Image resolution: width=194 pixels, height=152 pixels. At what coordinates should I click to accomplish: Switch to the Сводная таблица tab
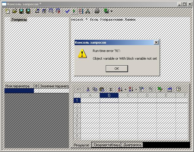[106, 145]
